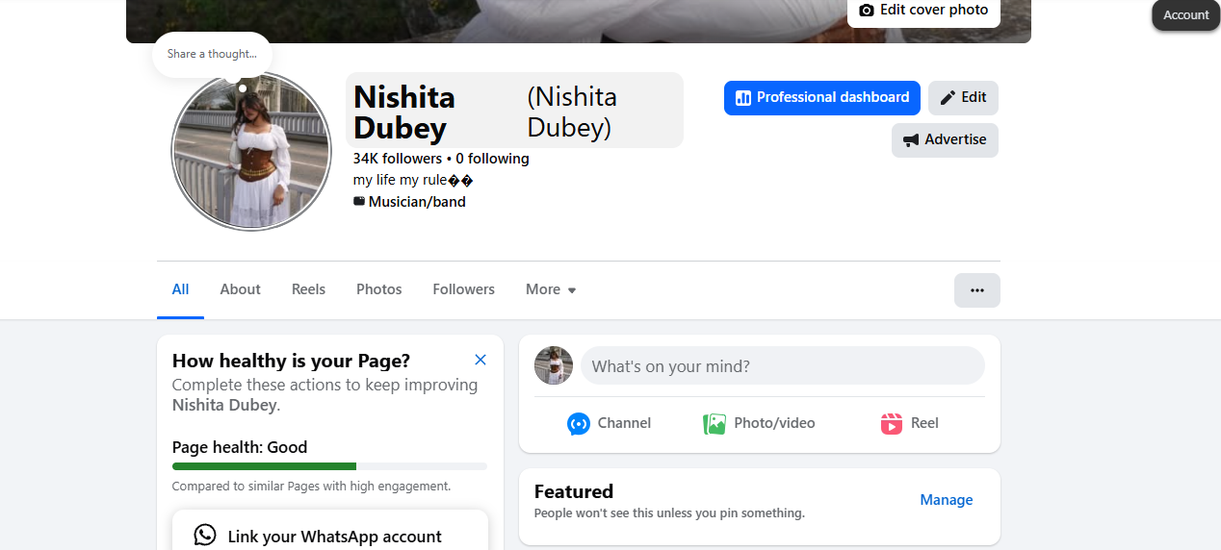Image resolution: width=1221 pixels, height=550 pixels.
Task: Click the camera icon on Edit cover photo
Action: click(867, 11)
